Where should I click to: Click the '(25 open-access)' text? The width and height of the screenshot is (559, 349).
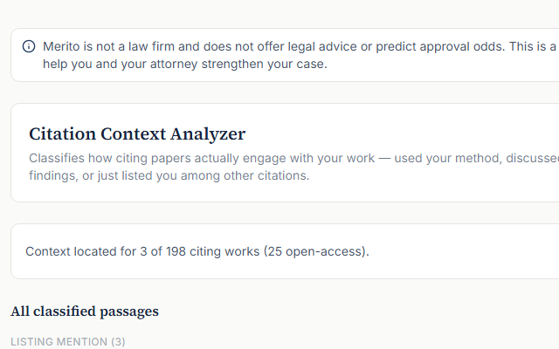pos(316,251)
